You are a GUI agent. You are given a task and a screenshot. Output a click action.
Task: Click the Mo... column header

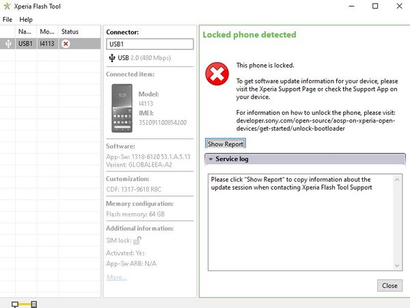pyautogui.click(x=47, y=31)
